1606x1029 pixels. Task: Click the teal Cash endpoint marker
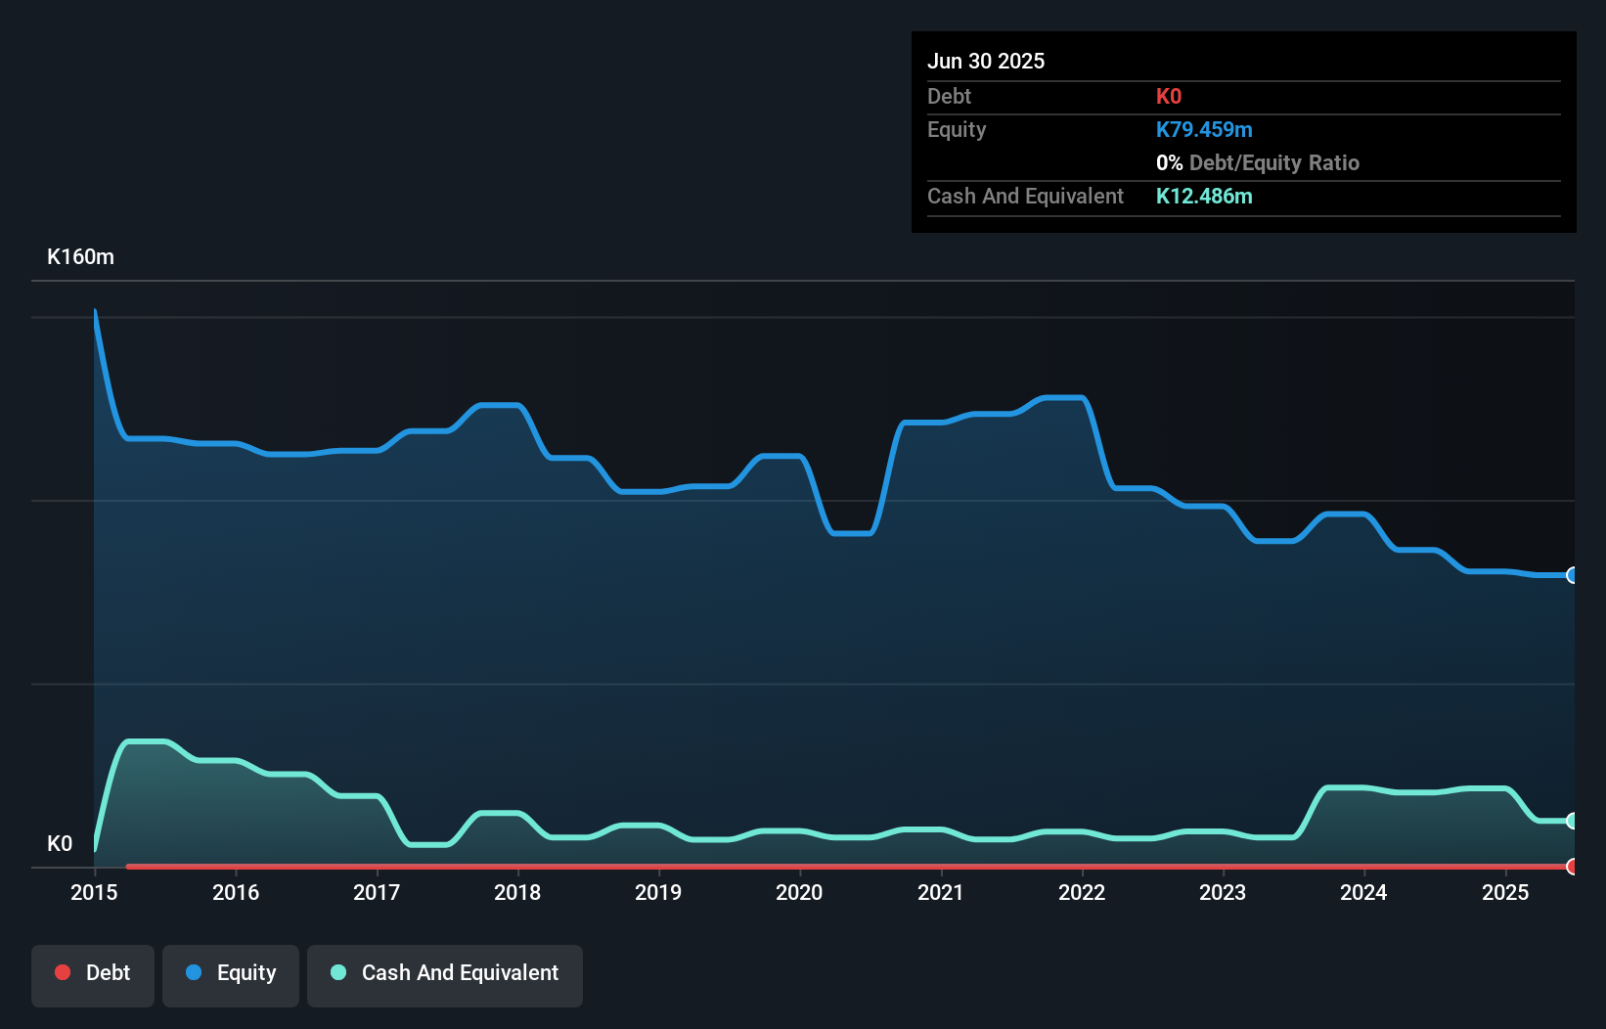click(x=1572, y=821)
